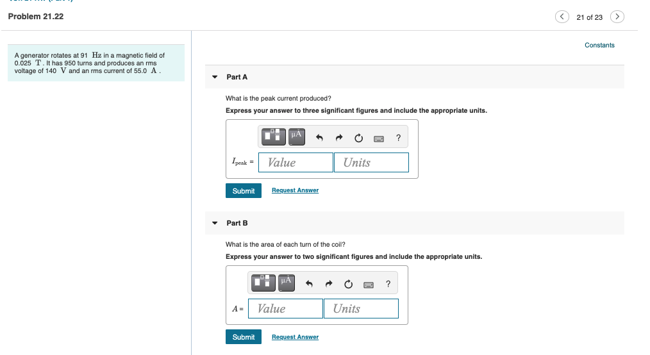Open templates tool in Part B toolbar
650x355 pixels.
[263, 283]
